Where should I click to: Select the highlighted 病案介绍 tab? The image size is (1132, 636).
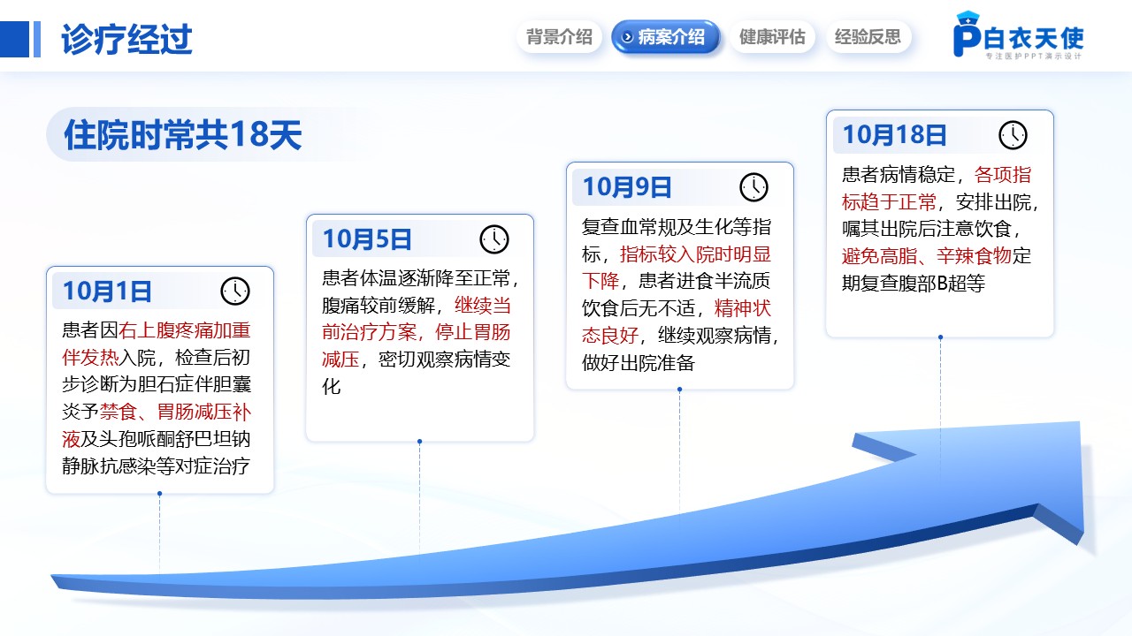coord(666,37)
